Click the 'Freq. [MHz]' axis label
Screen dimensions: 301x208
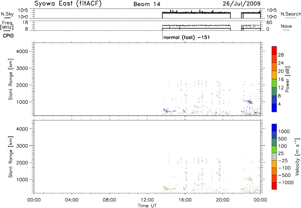(x=7, y=26)
